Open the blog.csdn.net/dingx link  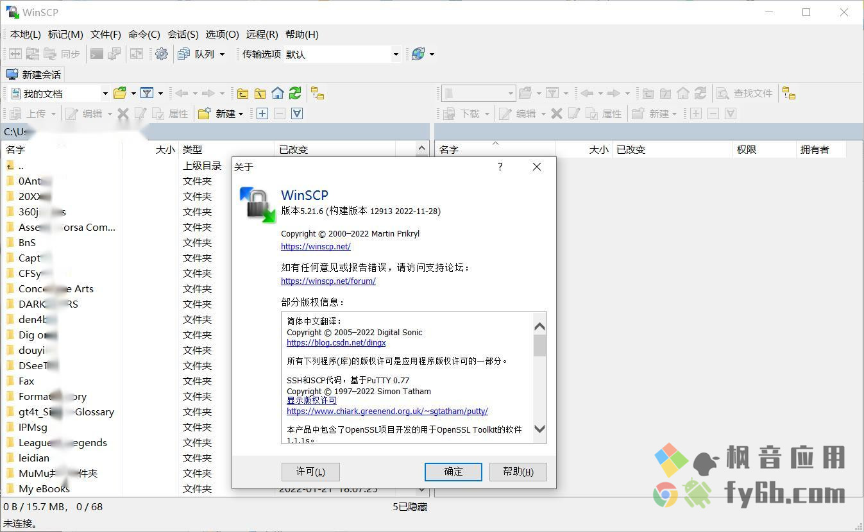(x=336, y=343)
